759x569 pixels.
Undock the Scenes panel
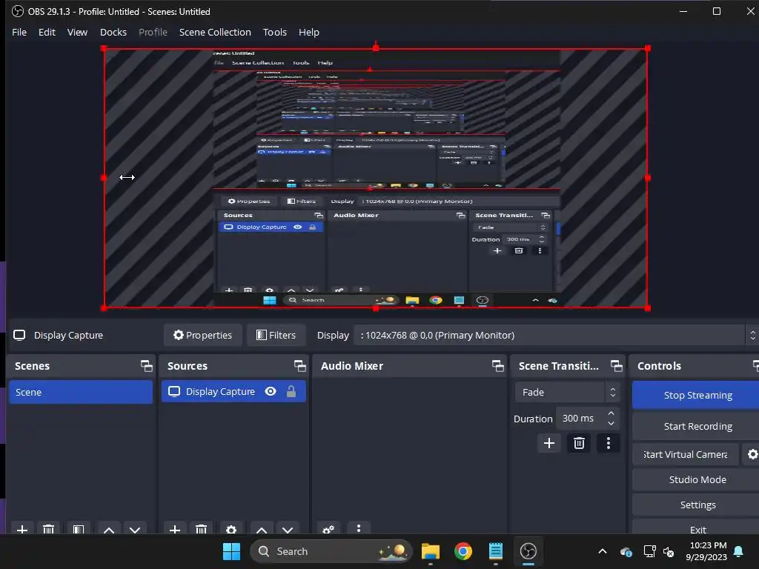pyautogui.click(x=147, y=366)
